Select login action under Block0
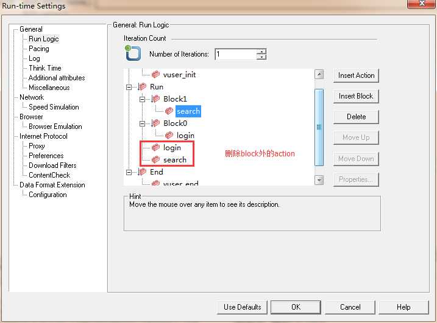The width and height of the screenshot is (437, 323). pos(185,136)
